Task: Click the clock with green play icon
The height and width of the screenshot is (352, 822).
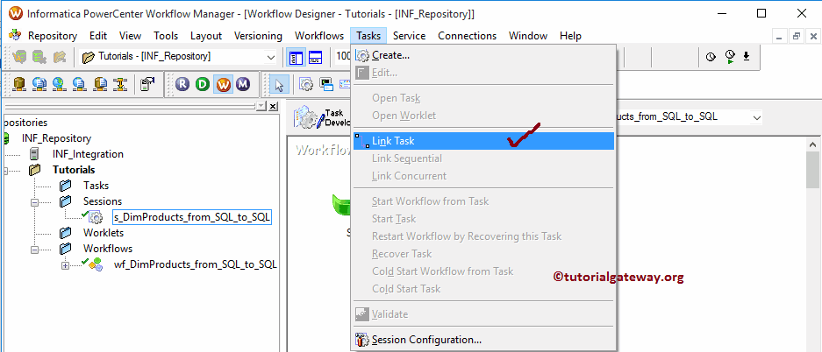Action: (x=730, y=57)
